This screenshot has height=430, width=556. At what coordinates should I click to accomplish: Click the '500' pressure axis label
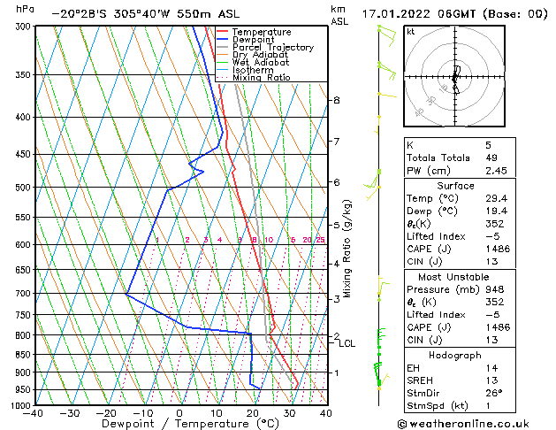tap(25, 188)
